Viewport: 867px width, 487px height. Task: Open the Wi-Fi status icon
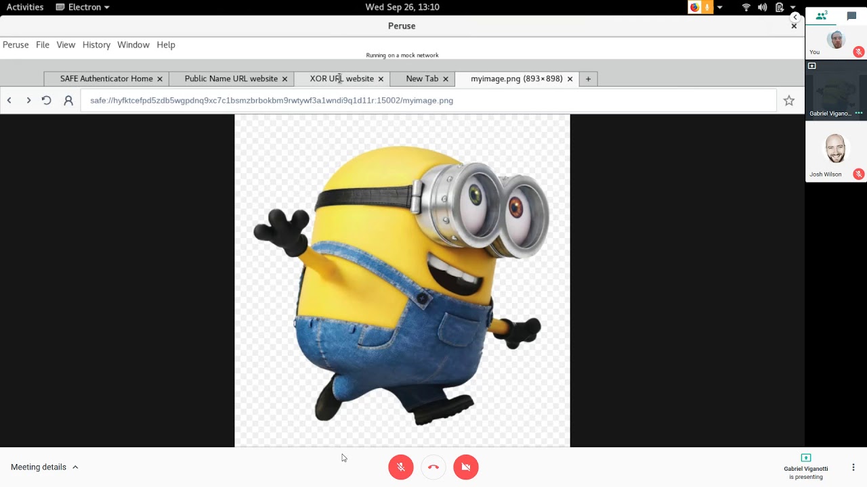(x=746, y=7)
